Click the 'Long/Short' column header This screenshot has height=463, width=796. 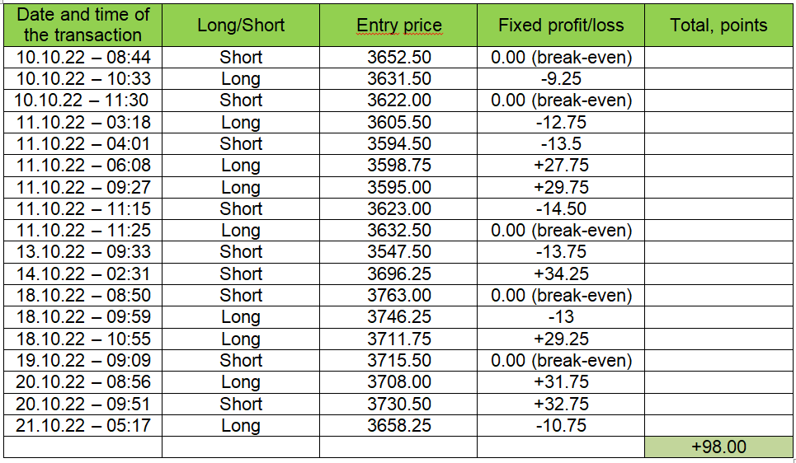241,25
